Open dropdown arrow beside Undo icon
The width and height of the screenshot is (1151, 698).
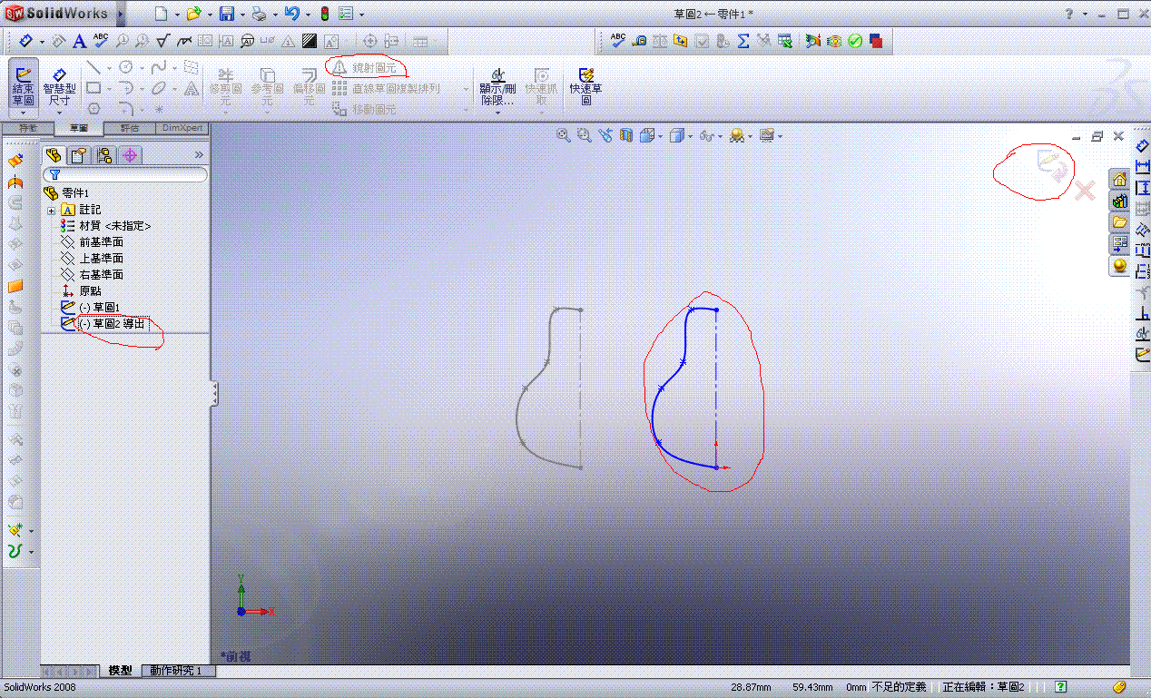[308, 15]
